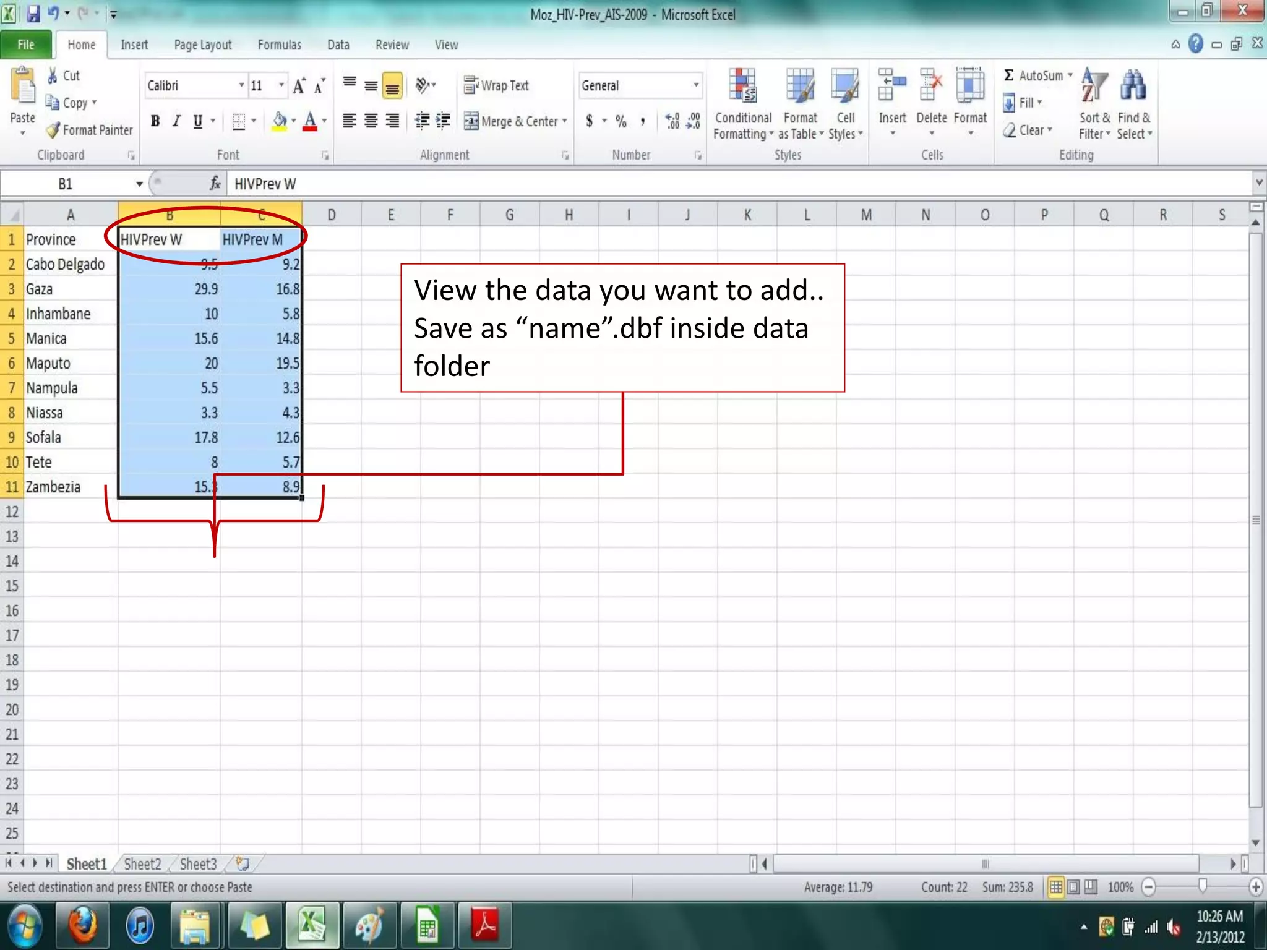
Task: Open the Calibri font name dropdown
Action: (241, 85)
